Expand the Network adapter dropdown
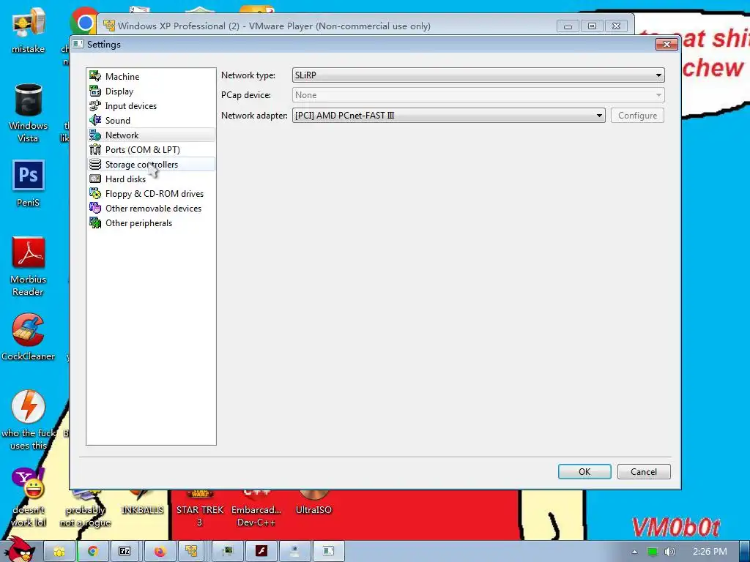The image size is (750, 562). (x=449, y=115)
